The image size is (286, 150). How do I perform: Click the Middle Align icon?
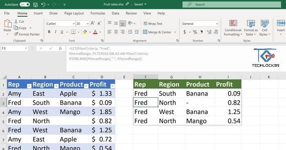(116, 23)
